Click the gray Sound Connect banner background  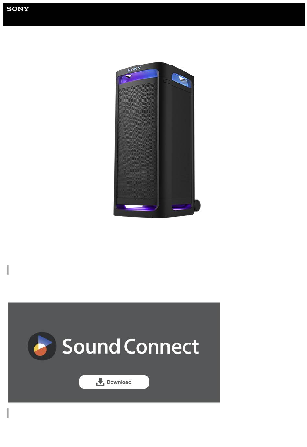tap(114, 352)
